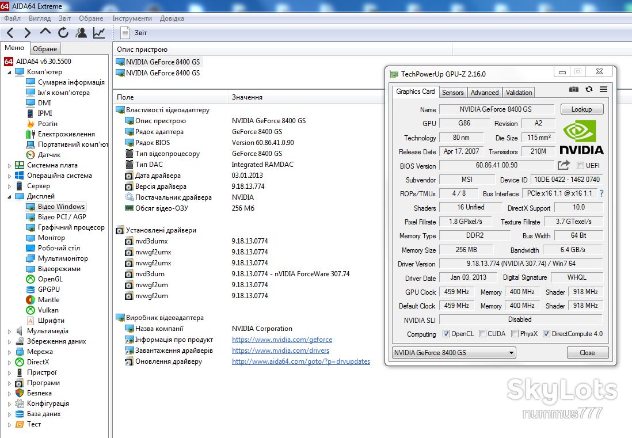Click GPU-Z refresh icon

coord(589,89)
